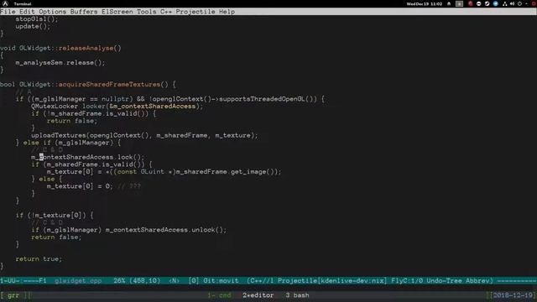This screenshot has height=302, width=537.
Task: Click the acquireSharedFrameTextures function name
Action: point(110,85)
